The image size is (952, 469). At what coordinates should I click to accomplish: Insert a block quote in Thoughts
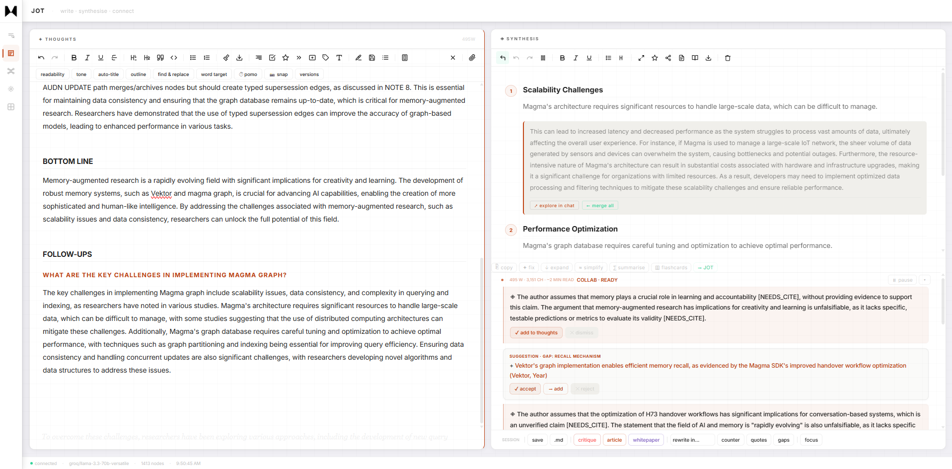[x=160, y=58]
